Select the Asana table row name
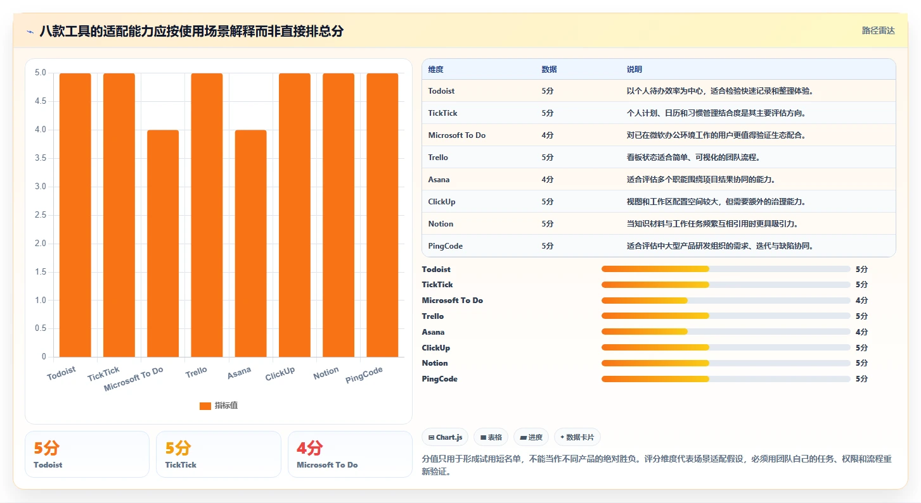 [x=439, y=180]
